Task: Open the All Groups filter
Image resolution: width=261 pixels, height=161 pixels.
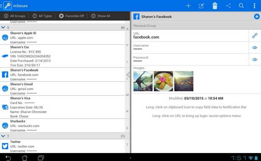Action: pos(15,16)
